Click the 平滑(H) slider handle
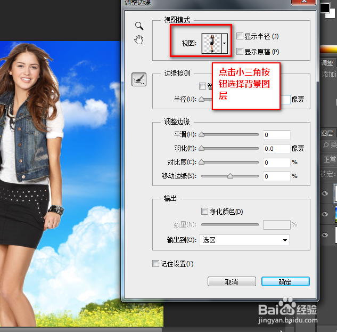 point(202,135)
